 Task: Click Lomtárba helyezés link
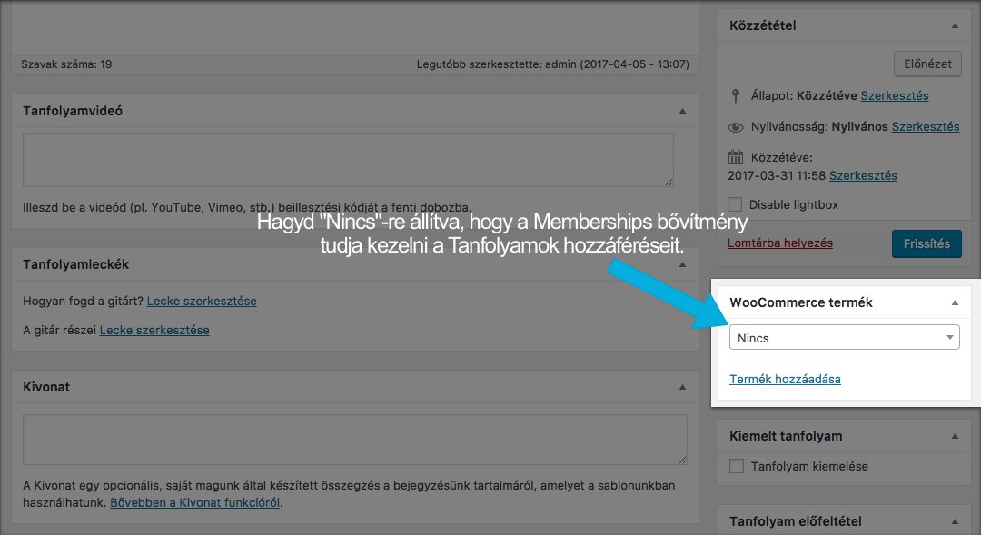(x=779, y=243)
